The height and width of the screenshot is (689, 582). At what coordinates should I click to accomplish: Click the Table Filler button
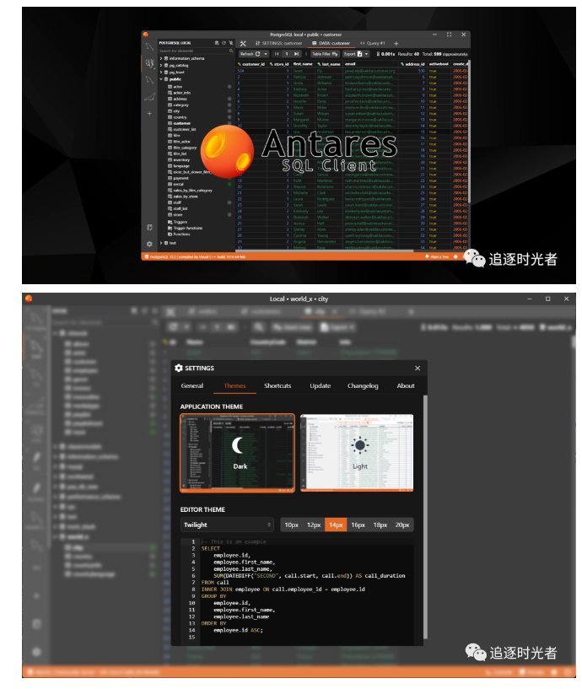pyautogui.click(x=325, y=54)
